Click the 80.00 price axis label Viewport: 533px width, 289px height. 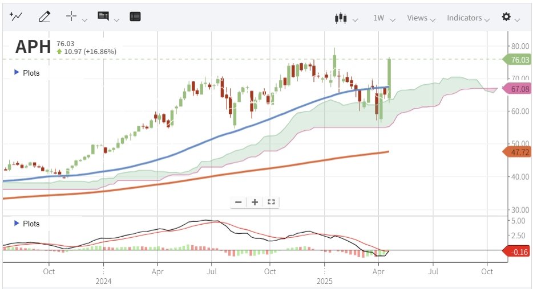click(520, 46)
